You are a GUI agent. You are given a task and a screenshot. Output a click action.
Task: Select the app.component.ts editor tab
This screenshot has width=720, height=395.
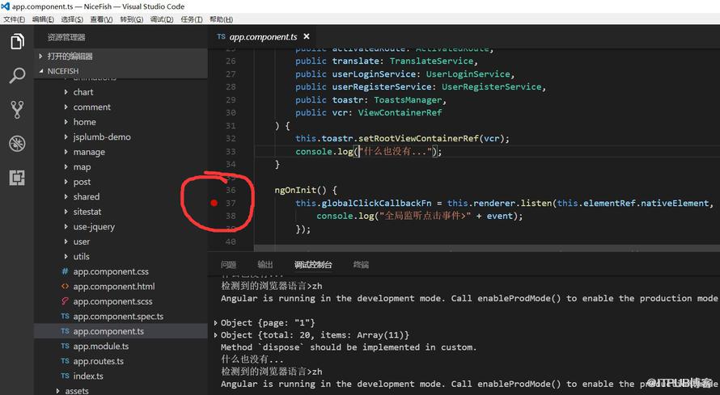(x=263, y=36)
